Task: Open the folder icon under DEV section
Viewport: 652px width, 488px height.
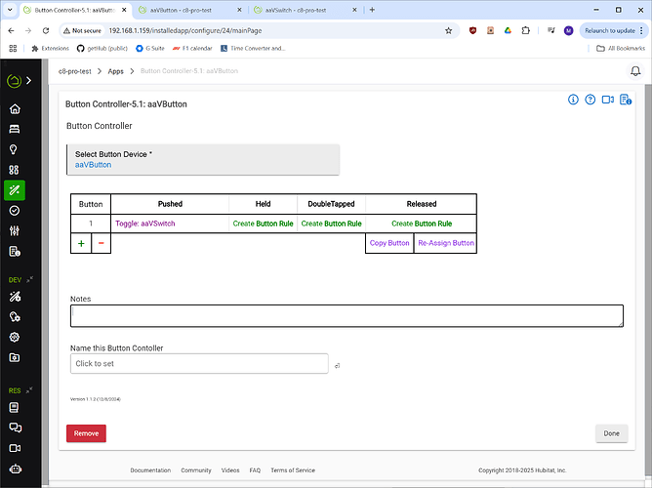Action: point(15,357)
